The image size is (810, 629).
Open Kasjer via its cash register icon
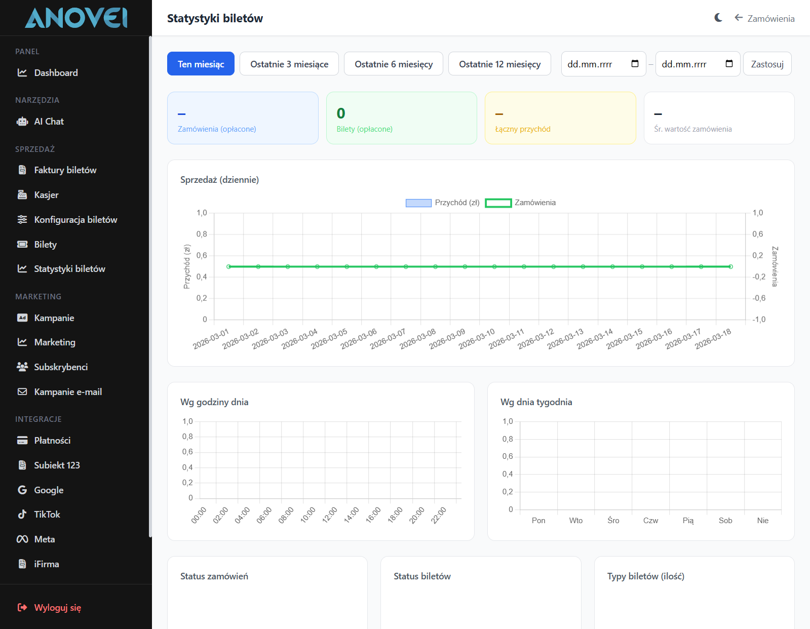point(22,195)
